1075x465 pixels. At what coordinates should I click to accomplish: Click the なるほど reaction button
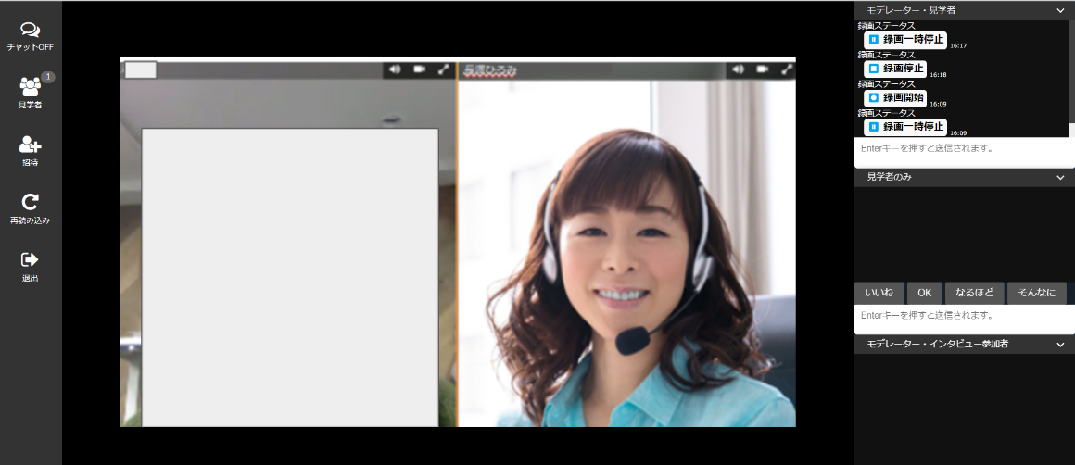pos(974,293)
